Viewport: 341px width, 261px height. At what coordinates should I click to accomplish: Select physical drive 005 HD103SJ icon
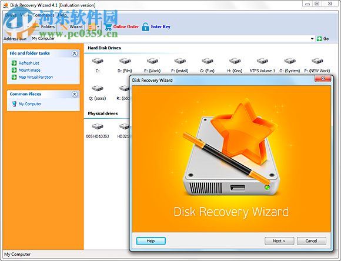[x=98, y=126]
